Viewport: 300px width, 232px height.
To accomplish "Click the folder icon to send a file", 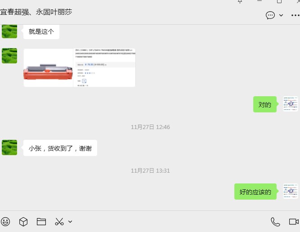I will tap(41, 221).
